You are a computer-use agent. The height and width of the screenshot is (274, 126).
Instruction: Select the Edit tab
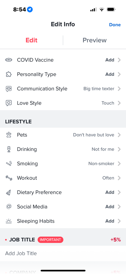click(x=31, y=40)
